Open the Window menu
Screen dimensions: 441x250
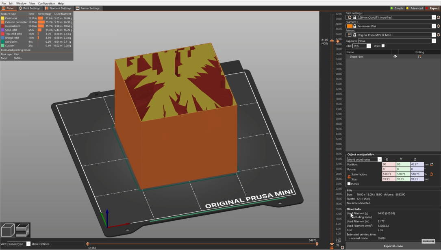[x=21, y=3]
